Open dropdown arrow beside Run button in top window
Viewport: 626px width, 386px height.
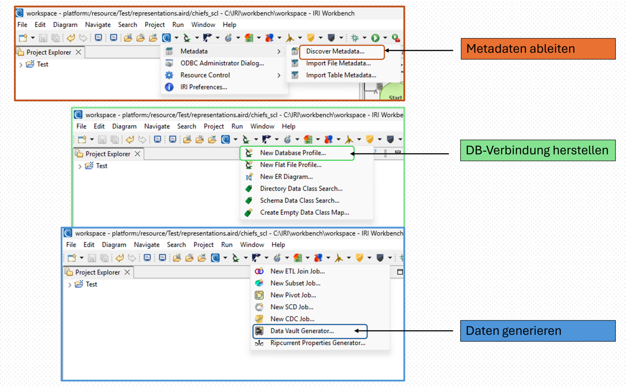pyautogui.click(x=385, y=38)
